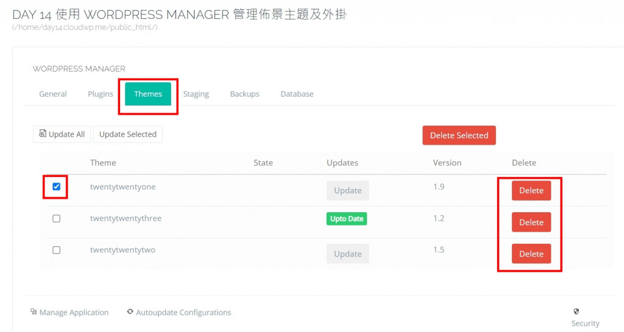Click the Security shield icon

(x=576, y=311)
